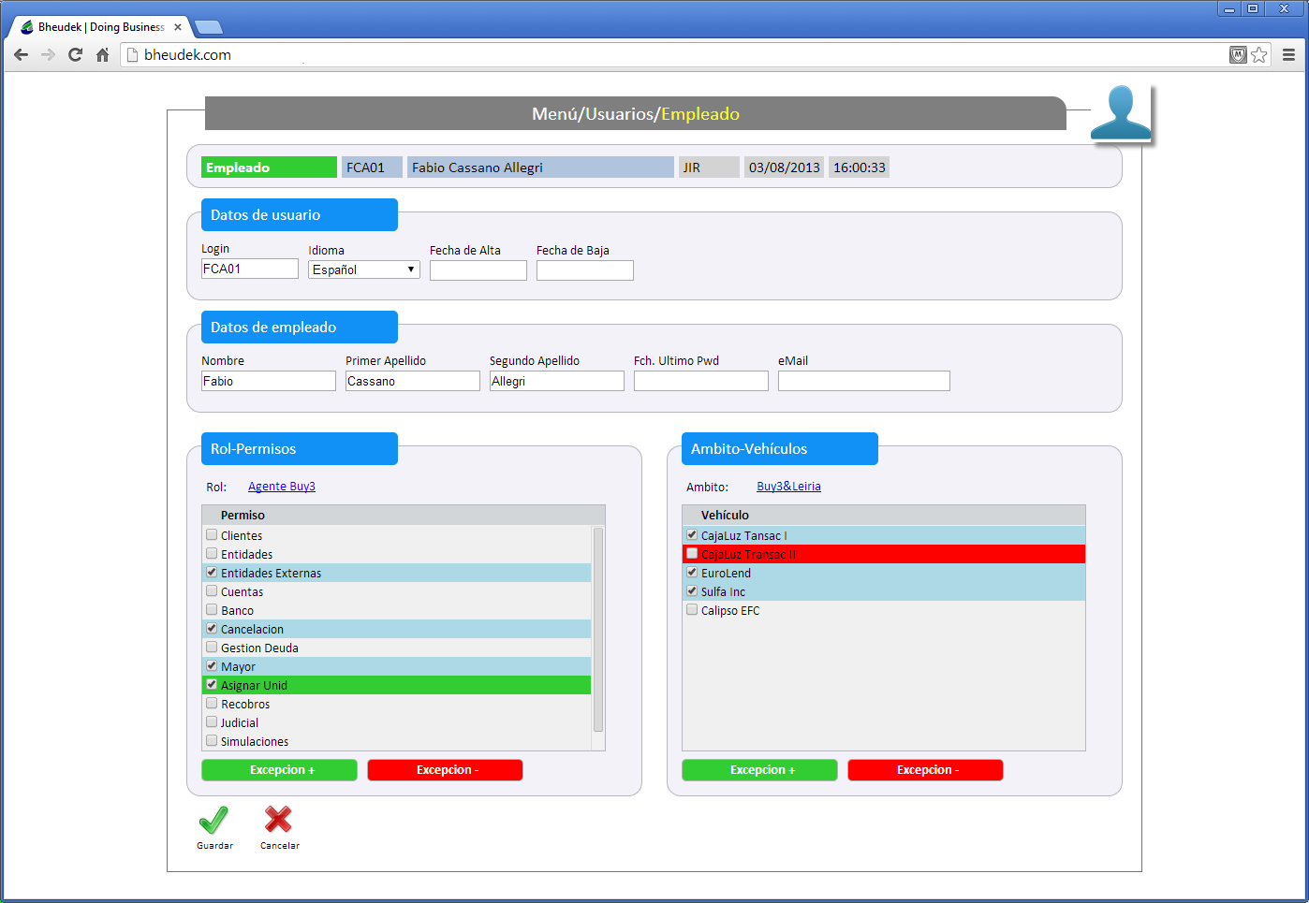The width and height of the screenshot is (1309, 903).
Task: Open a new browser tab
Action: pyautogui.click(x=208, y=27)
